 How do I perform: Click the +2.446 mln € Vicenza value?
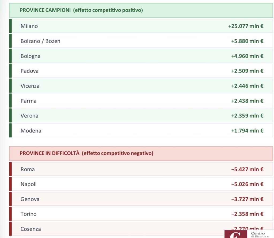pos(247,86)
